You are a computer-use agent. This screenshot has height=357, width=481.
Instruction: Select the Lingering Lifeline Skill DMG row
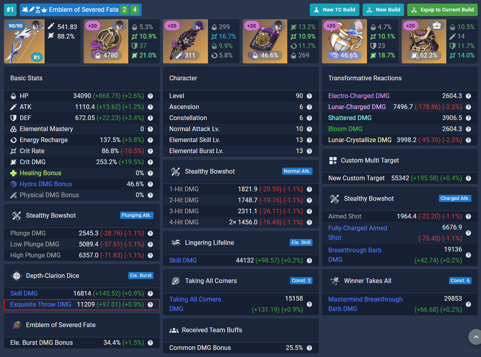pos(241,261)
